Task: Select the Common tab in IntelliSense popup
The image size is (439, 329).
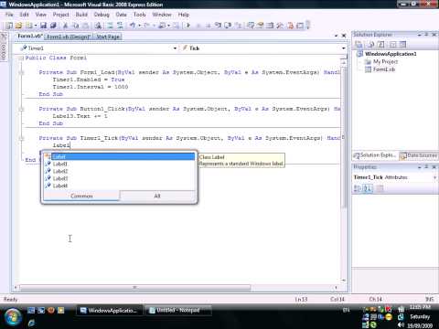Action: pos(81,196)
